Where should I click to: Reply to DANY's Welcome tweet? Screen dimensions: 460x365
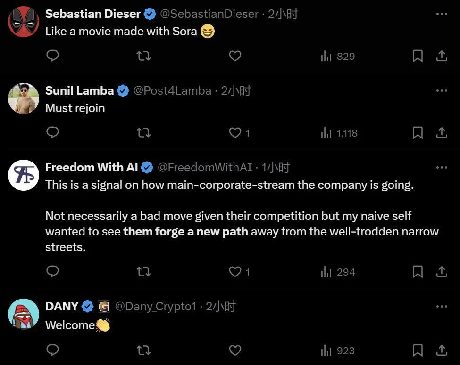pos(53,350)
